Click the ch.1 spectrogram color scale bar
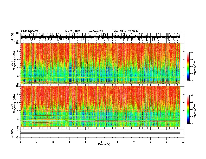 (x=188, y=67)
